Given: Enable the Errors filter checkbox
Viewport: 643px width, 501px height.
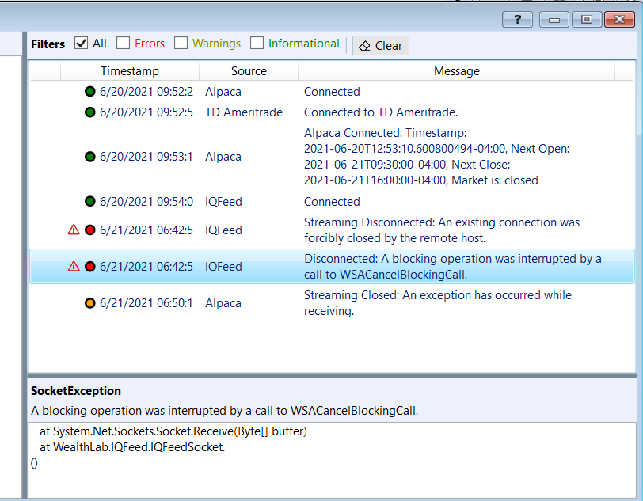Looking at the screenshot, I should [x=123, y=43].
